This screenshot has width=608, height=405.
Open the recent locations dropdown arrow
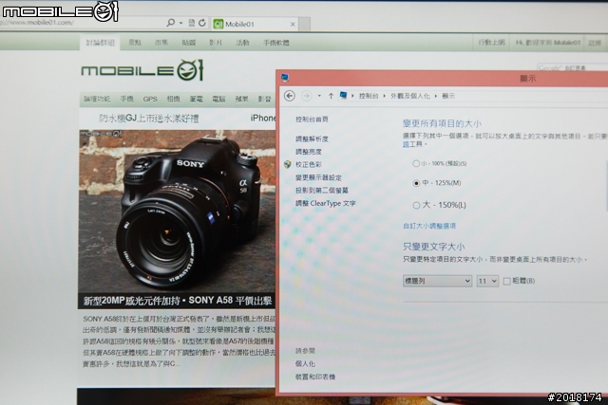tap(319, 96)
